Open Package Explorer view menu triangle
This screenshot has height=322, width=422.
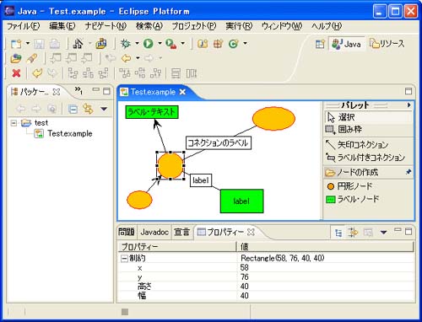(104, 109)
